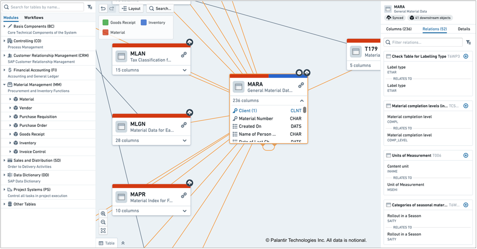Click the Material Number column row
The image size is (477, 249).
267,119
